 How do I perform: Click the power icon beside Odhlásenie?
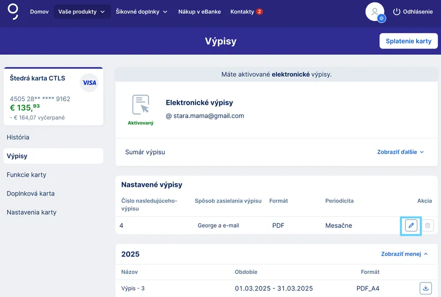point(396,12)
